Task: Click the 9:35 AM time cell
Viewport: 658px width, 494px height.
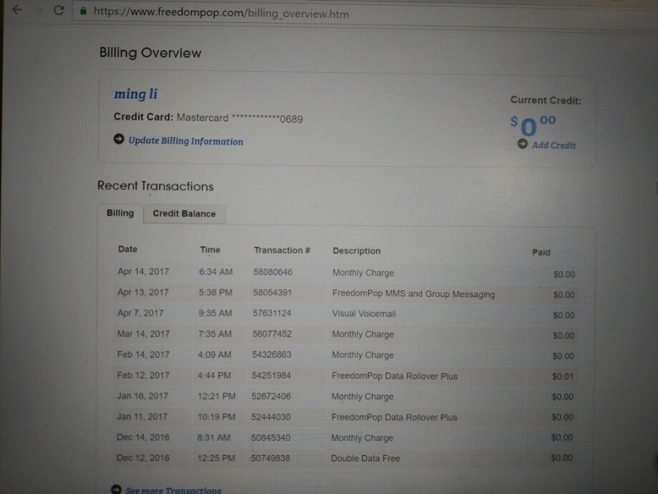Action: click(215, 313)
